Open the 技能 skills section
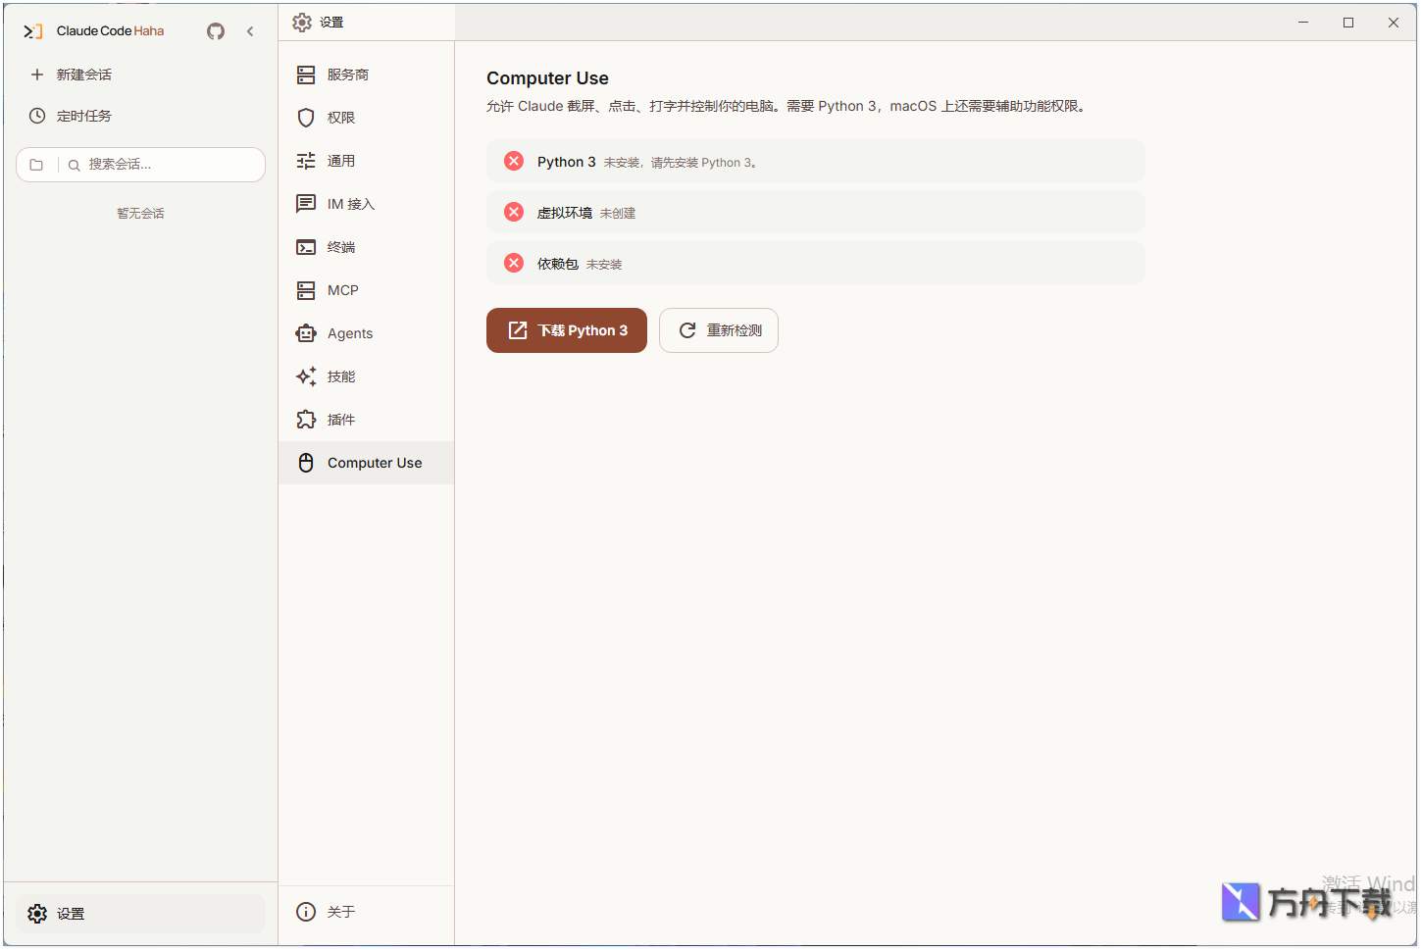Viewport: 1421px width, 950px height. [x=340, y=376]
